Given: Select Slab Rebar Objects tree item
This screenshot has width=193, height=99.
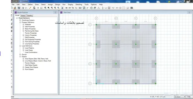Looking at the screenshot, I should (x=31, y=65).
